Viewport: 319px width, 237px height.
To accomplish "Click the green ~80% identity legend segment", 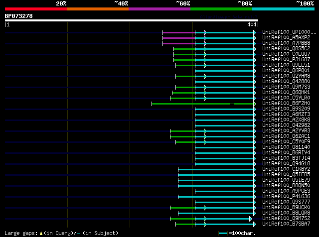I will pyautogui.click(x=221, y=9).
